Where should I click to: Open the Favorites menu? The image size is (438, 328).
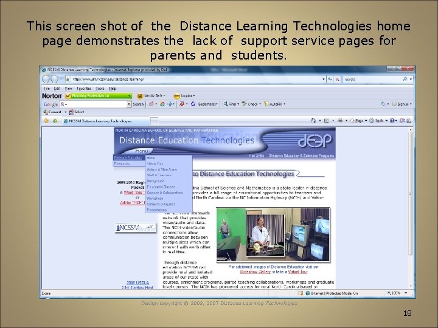click(x=84, y=89)
